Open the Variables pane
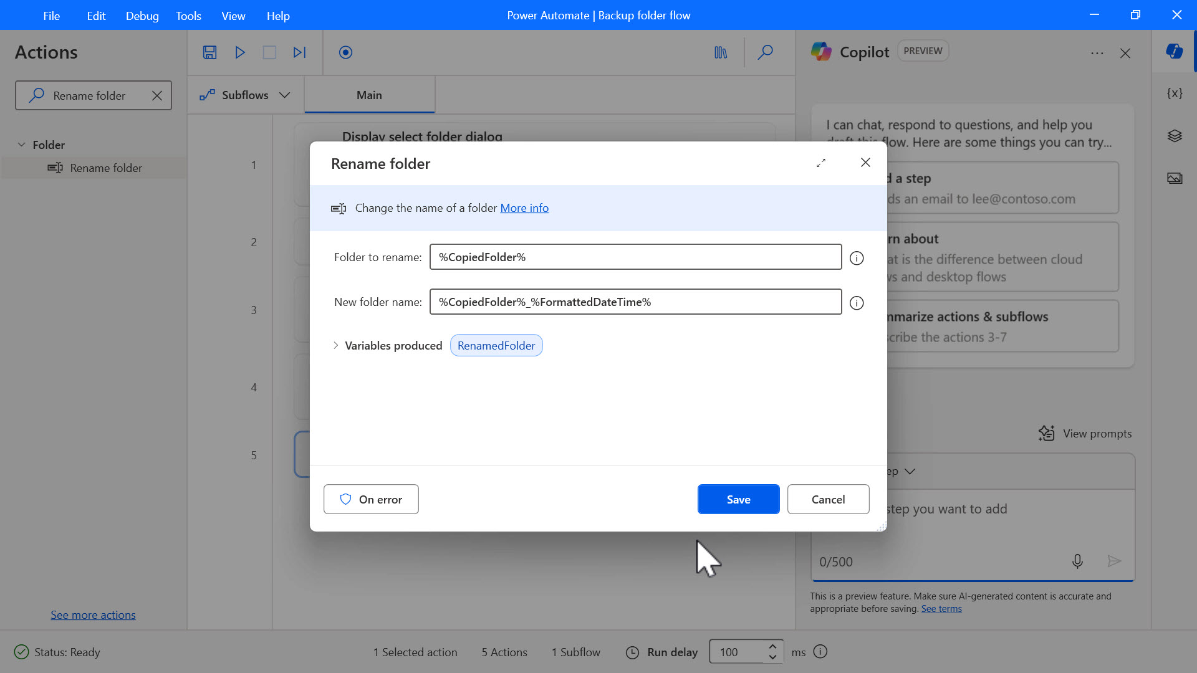1197x673 pixels. click(1175, 93)
